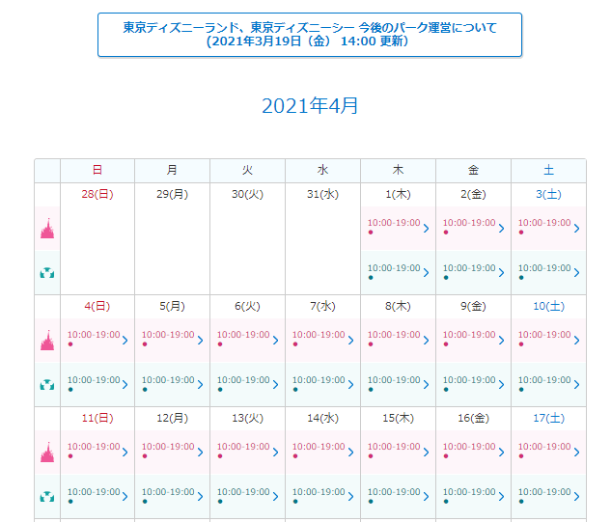The width and height of the screenshot is (611, 522).
Task: Select Disneyland 10:00-19:00 on 10(土)
Action: pos(544,335)
